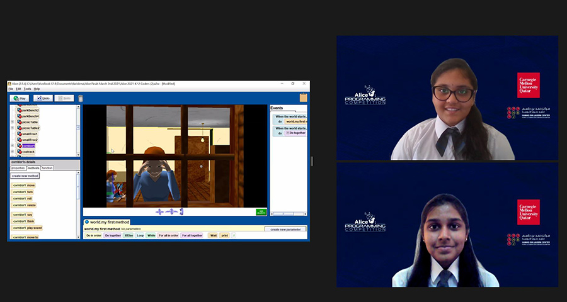Expand the picnicTable2 tree node
The width and height of the screenshot is (567, 302).
(13, 128)
